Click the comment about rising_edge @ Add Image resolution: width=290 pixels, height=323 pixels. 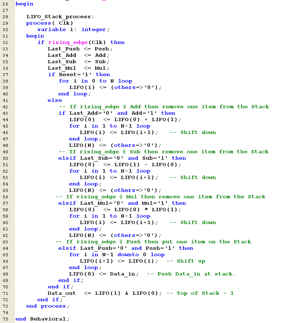click(164, 107)
